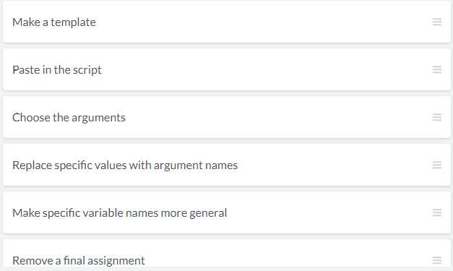Viewport: 453px width, 271px height.
Task: Click text Replace specific values with argument names
Action: [x=125, y=165]
